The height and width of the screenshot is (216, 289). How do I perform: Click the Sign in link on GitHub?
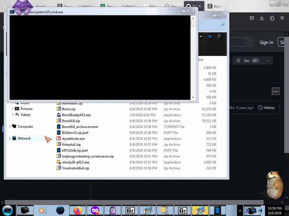pyautogui.click(x=266, y=42)
